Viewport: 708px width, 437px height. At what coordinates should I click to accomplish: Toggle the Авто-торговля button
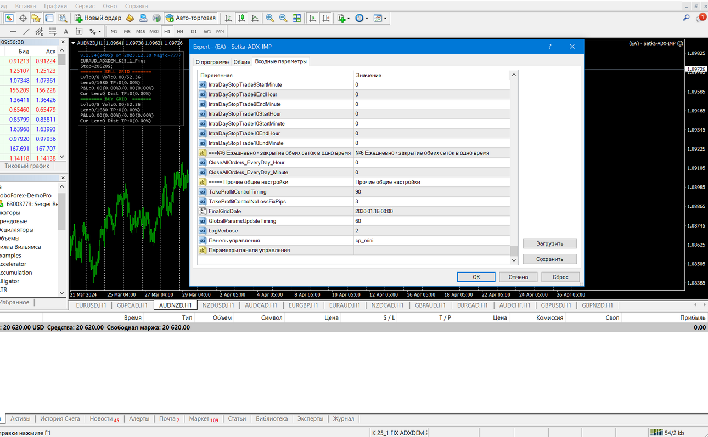point(191,18)
